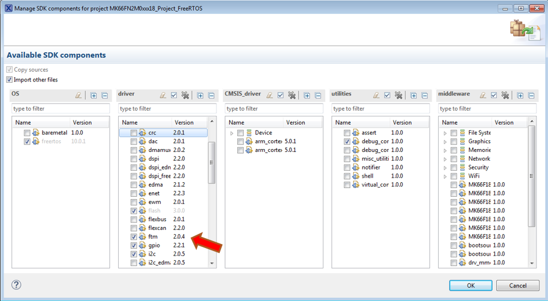Expand all in middleware panel
Screen dimensions: 548x301
pyautogui.click(x=520, y=95)
